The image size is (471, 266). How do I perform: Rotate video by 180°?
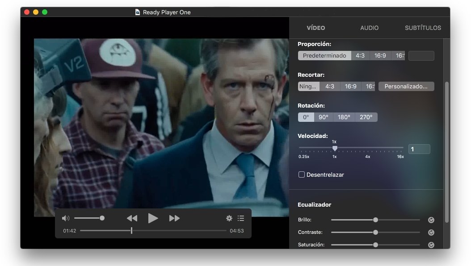(344, 117)
